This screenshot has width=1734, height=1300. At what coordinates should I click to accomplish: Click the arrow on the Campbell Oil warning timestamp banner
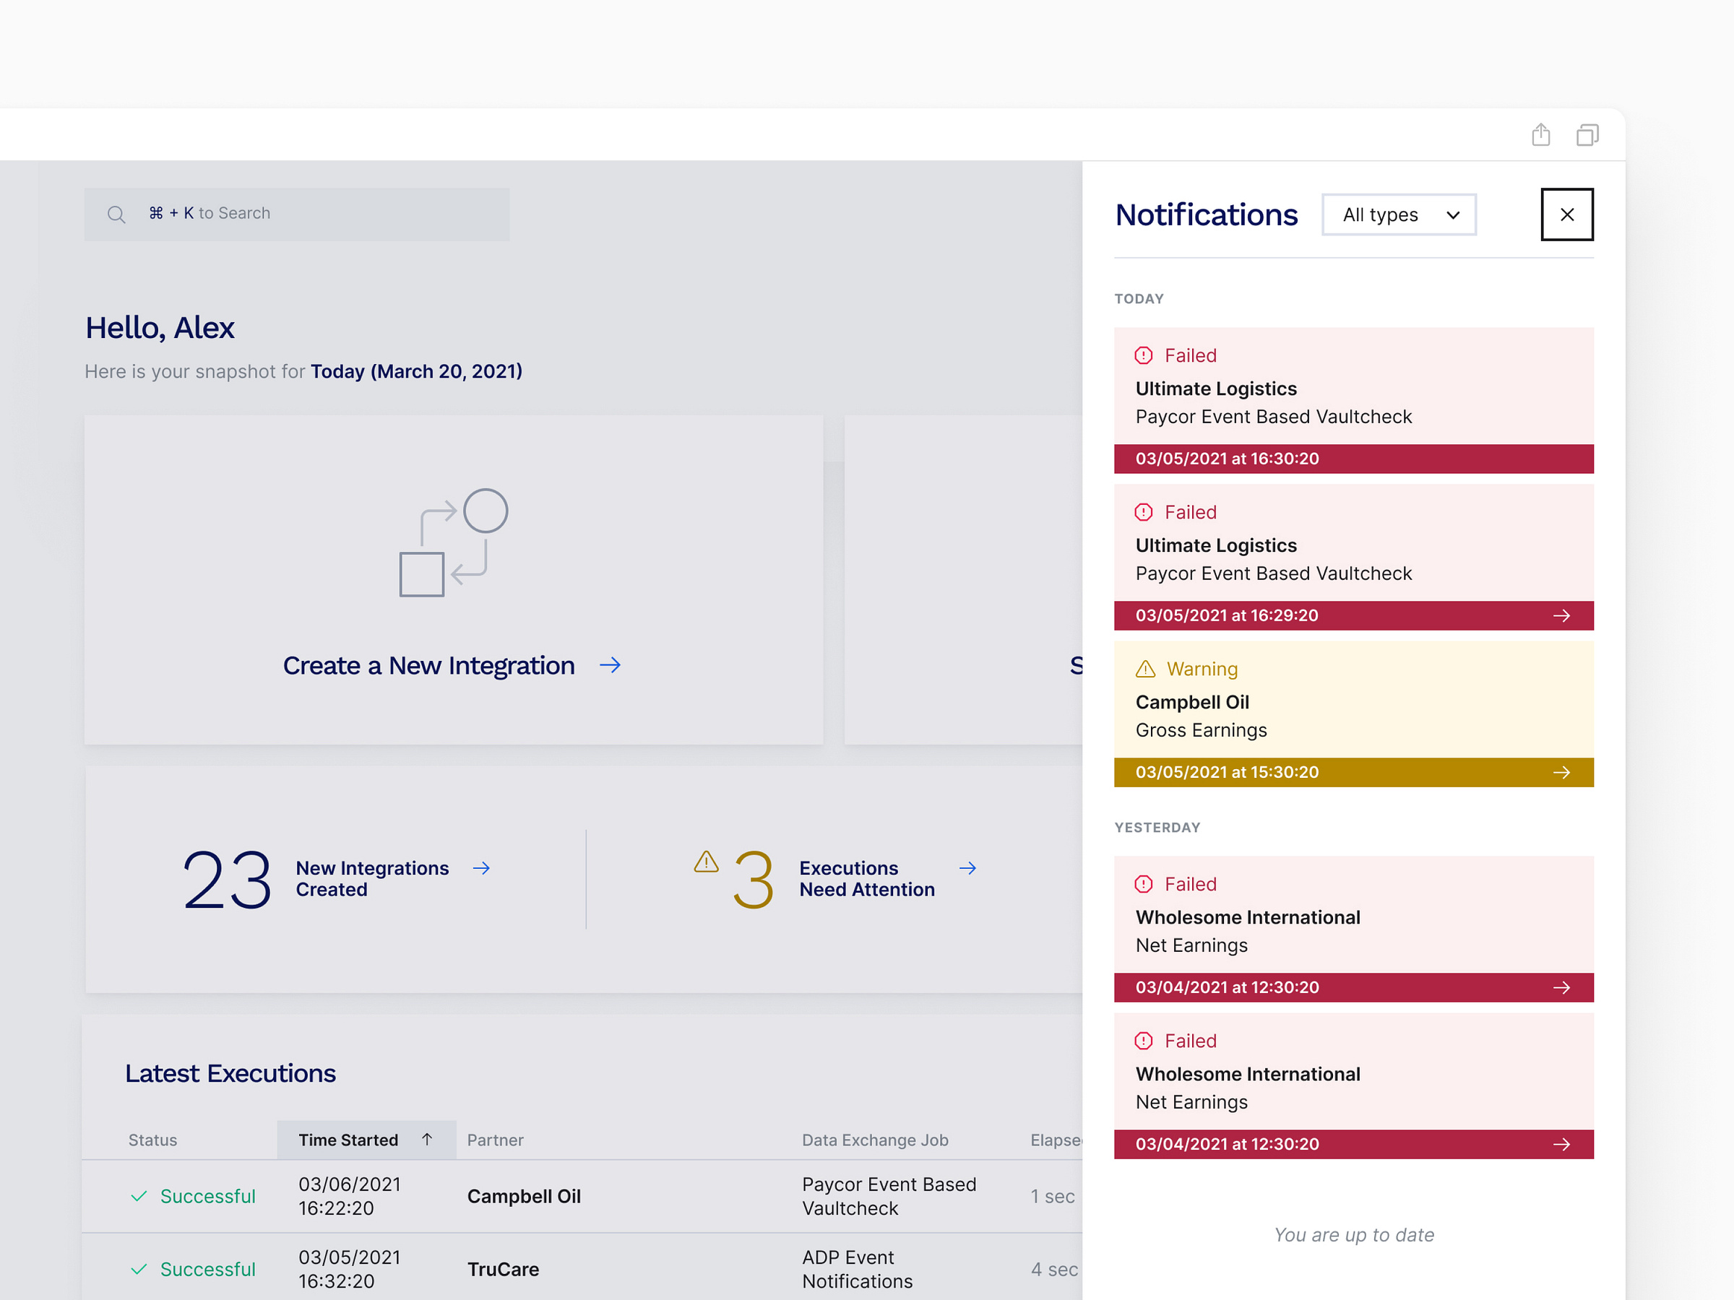pyautogui.click(x=1563, y=773)
